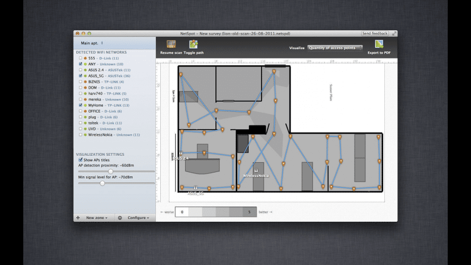The width and height of the screenshot is (471, 265).
Task: Select the OFFICE network name
Action: (94, 111)
